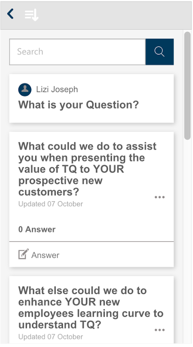The width and height of the screenshot is (193, 347).
Task: Click 'Updated 07 October' under learning curve question
Action: (51, 337)
